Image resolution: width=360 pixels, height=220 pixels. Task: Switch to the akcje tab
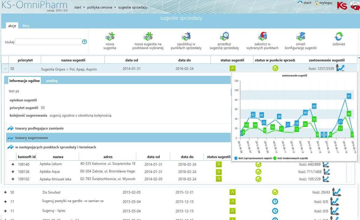tap(12, 26)
